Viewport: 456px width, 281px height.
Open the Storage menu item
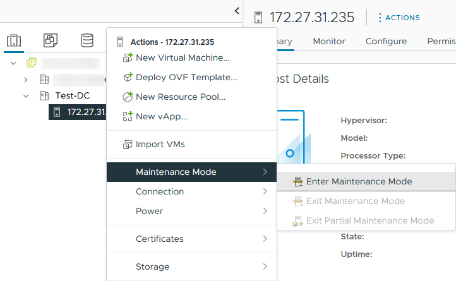191,266
